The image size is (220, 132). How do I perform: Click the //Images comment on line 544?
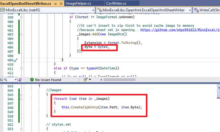coord(54,90)
